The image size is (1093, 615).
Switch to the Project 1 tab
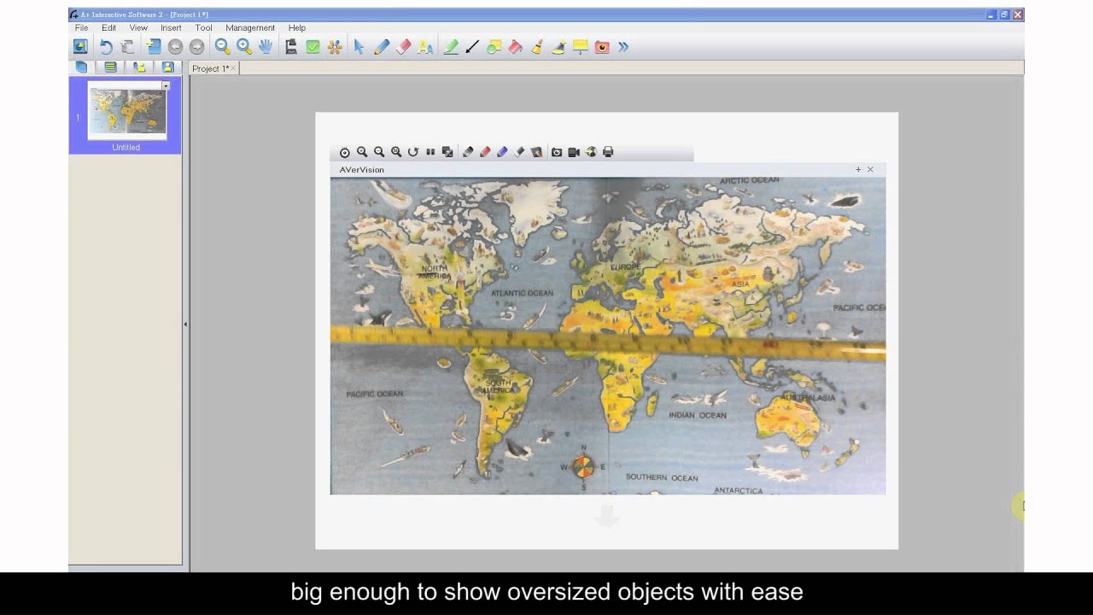click(210, 68)
